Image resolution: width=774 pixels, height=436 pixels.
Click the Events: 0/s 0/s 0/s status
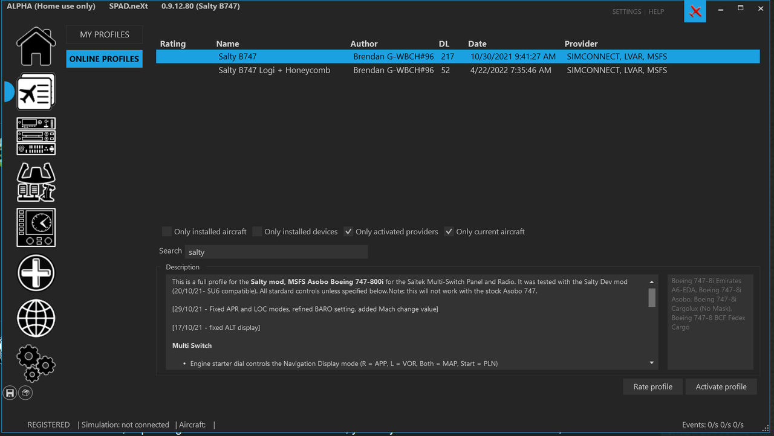[713, 425]
